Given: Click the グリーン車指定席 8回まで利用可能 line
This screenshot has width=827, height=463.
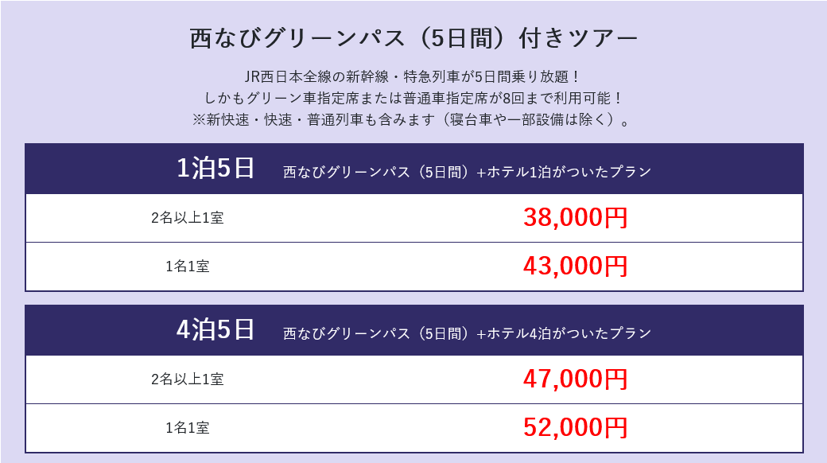Looking at the screenshot, I should (x=414, y=98).
